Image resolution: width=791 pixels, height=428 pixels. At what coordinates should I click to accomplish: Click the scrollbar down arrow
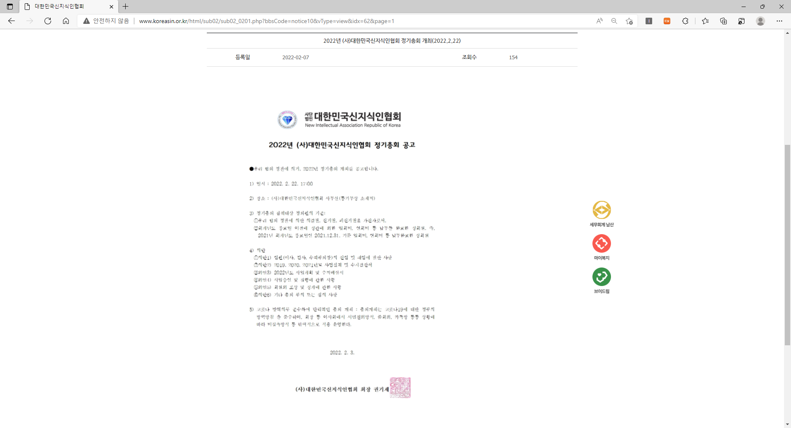coord(787,424)
